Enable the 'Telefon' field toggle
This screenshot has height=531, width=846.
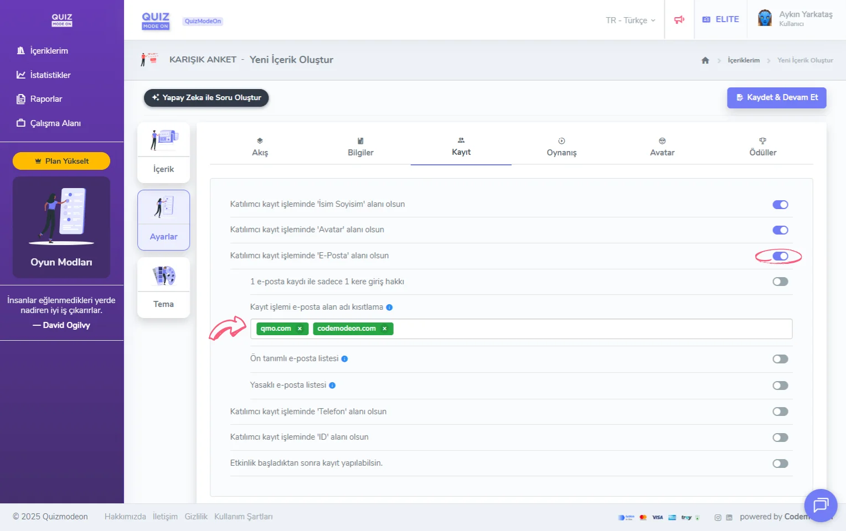tap(780, 412)
